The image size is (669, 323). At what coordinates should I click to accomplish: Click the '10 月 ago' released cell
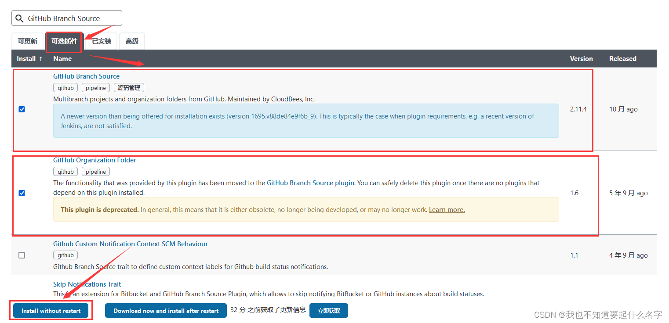point(623,109)
